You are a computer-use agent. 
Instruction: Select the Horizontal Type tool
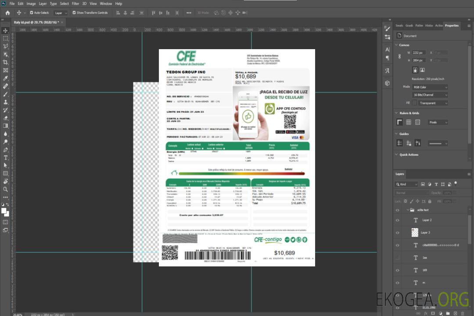pyautogui.click(x=6, y=158)
